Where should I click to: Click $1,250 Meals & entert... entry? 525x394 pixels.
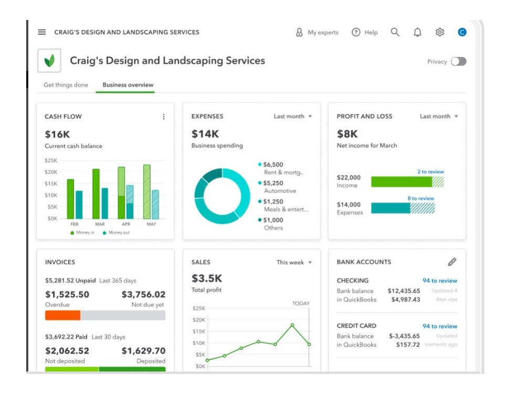(x=283, y=205)
